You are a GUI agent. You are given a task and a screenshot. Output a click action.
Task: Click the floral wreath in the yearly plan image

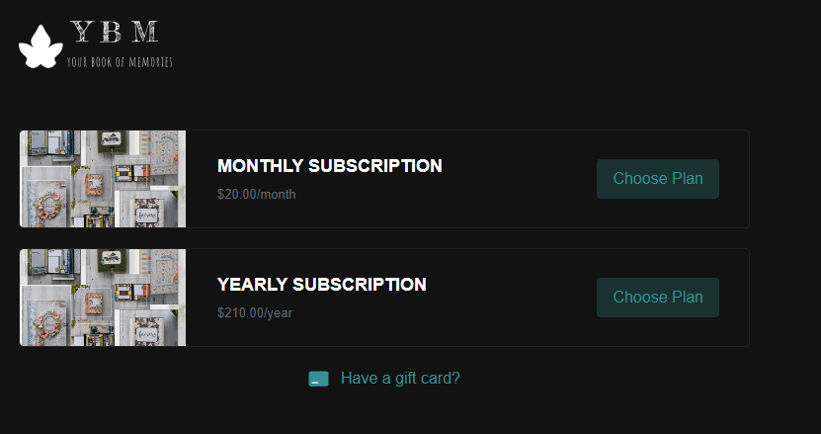coord(45,324)
